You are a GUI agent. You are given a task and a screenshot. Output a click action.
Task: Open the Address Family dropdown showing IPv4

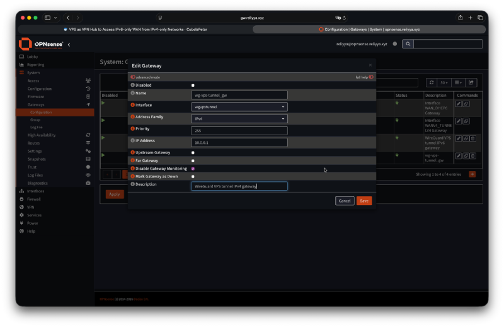[x=239, y=119]
